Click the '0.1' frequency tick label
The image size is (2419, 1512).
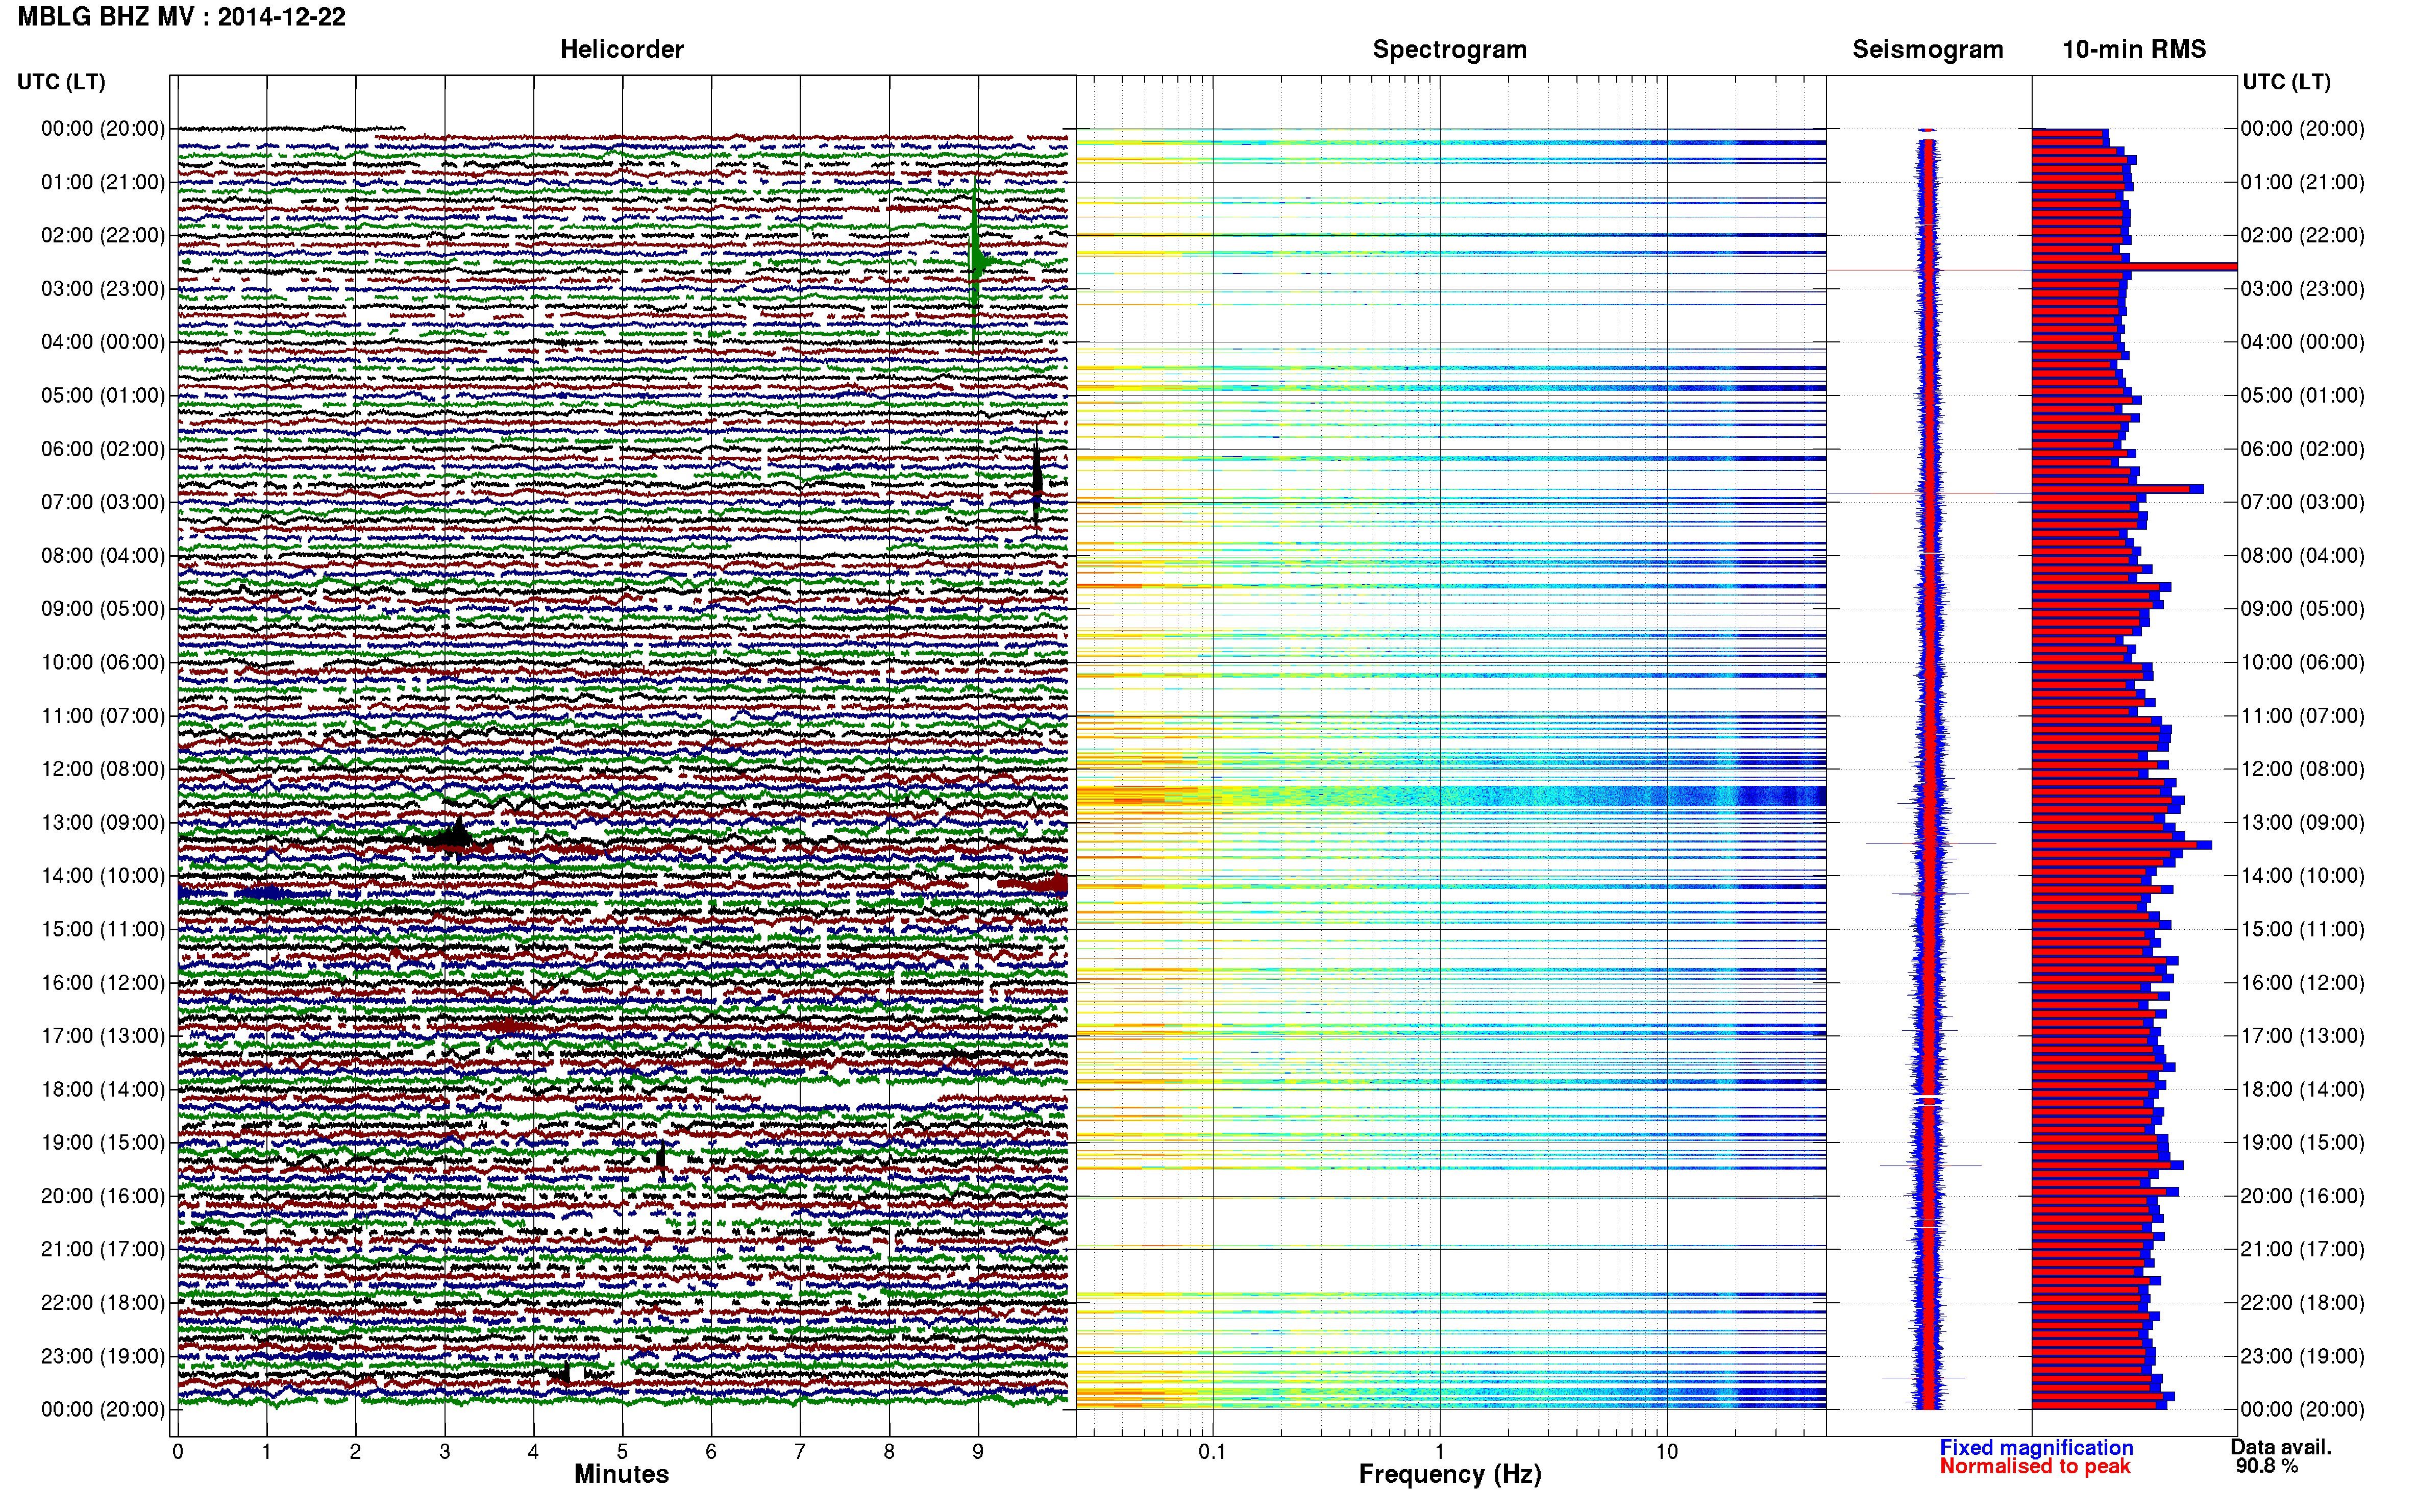pyautogui.click(x=1212, y=1451)
